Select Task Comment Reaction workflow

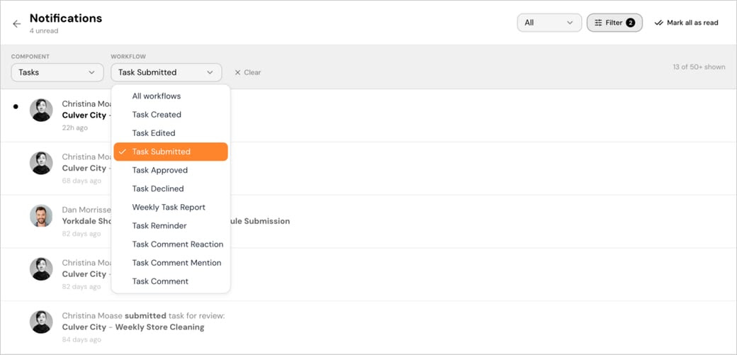point(171,244)
